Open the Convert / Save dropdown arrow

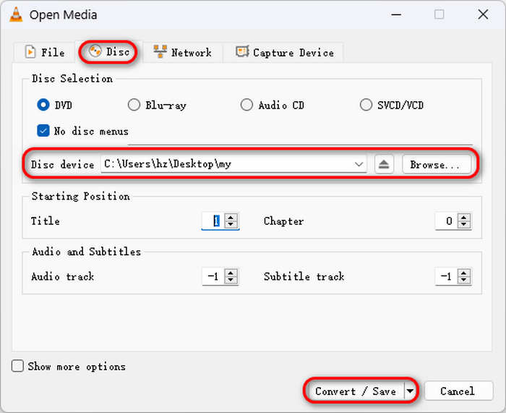[x=410, y=391]
